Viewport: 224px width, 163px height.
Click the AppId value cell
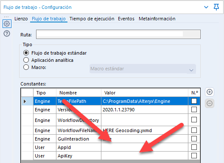145,147
